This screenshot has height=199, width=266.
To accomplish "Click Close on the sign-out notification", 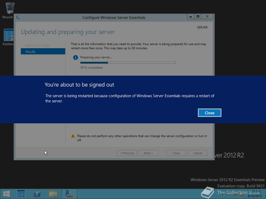I will [210, 113].
